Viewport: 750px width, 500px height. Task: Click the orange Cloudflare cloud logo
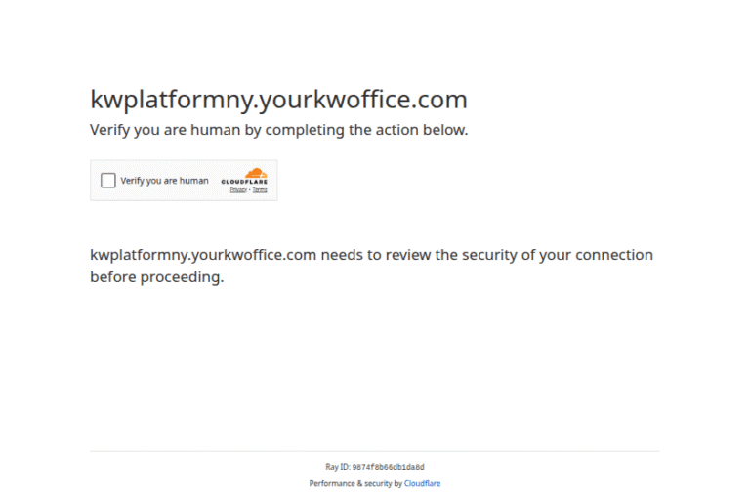pyautogui.click(x=255, y=173)
